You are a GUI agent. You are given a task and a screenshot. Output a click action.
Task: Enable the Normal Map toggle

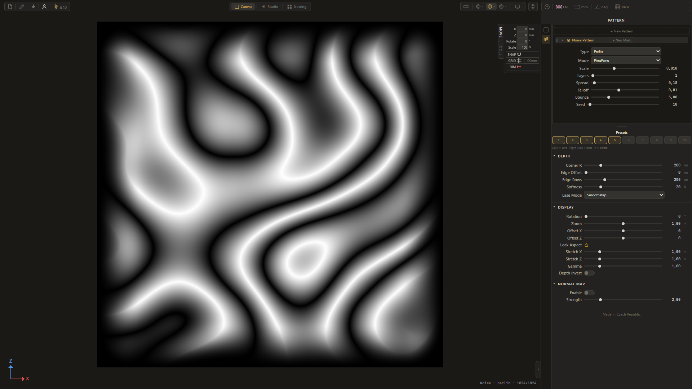click(590, 293)
